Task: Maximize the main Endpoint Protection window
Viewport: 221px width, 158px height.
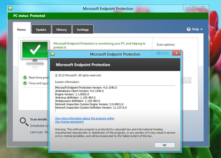Action: point(194,8)
